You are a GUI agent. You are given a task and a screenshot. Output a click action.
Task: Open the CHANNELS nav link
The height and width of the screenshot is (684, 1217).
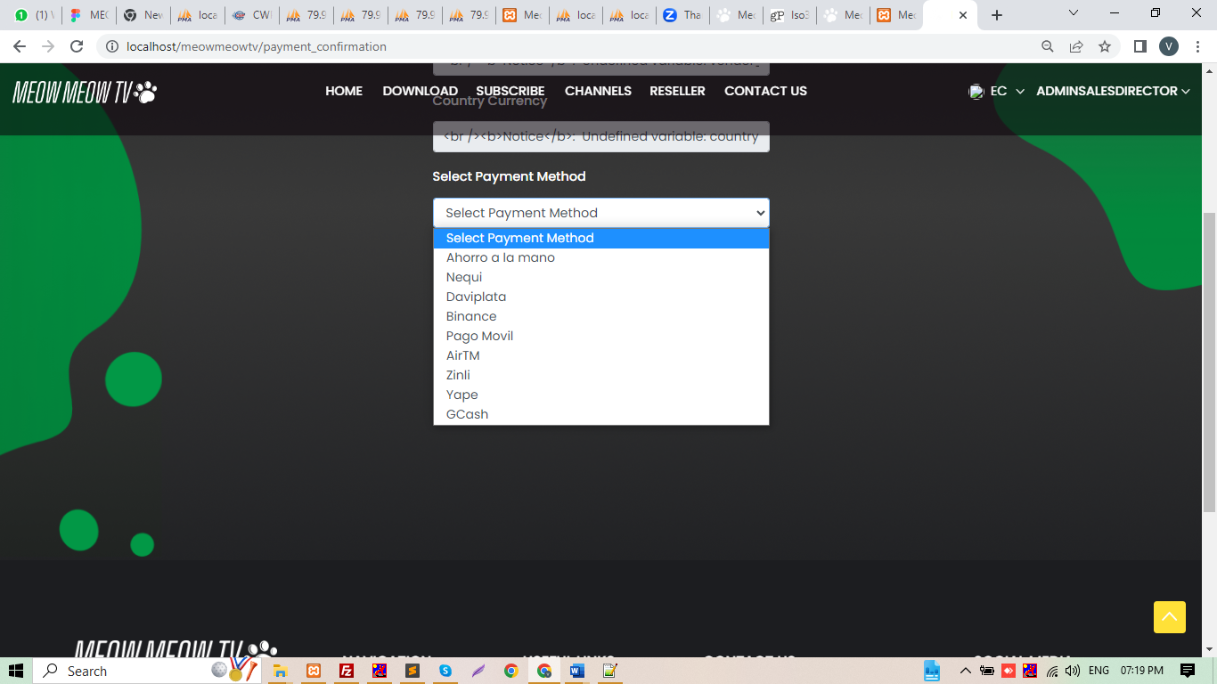598,91
